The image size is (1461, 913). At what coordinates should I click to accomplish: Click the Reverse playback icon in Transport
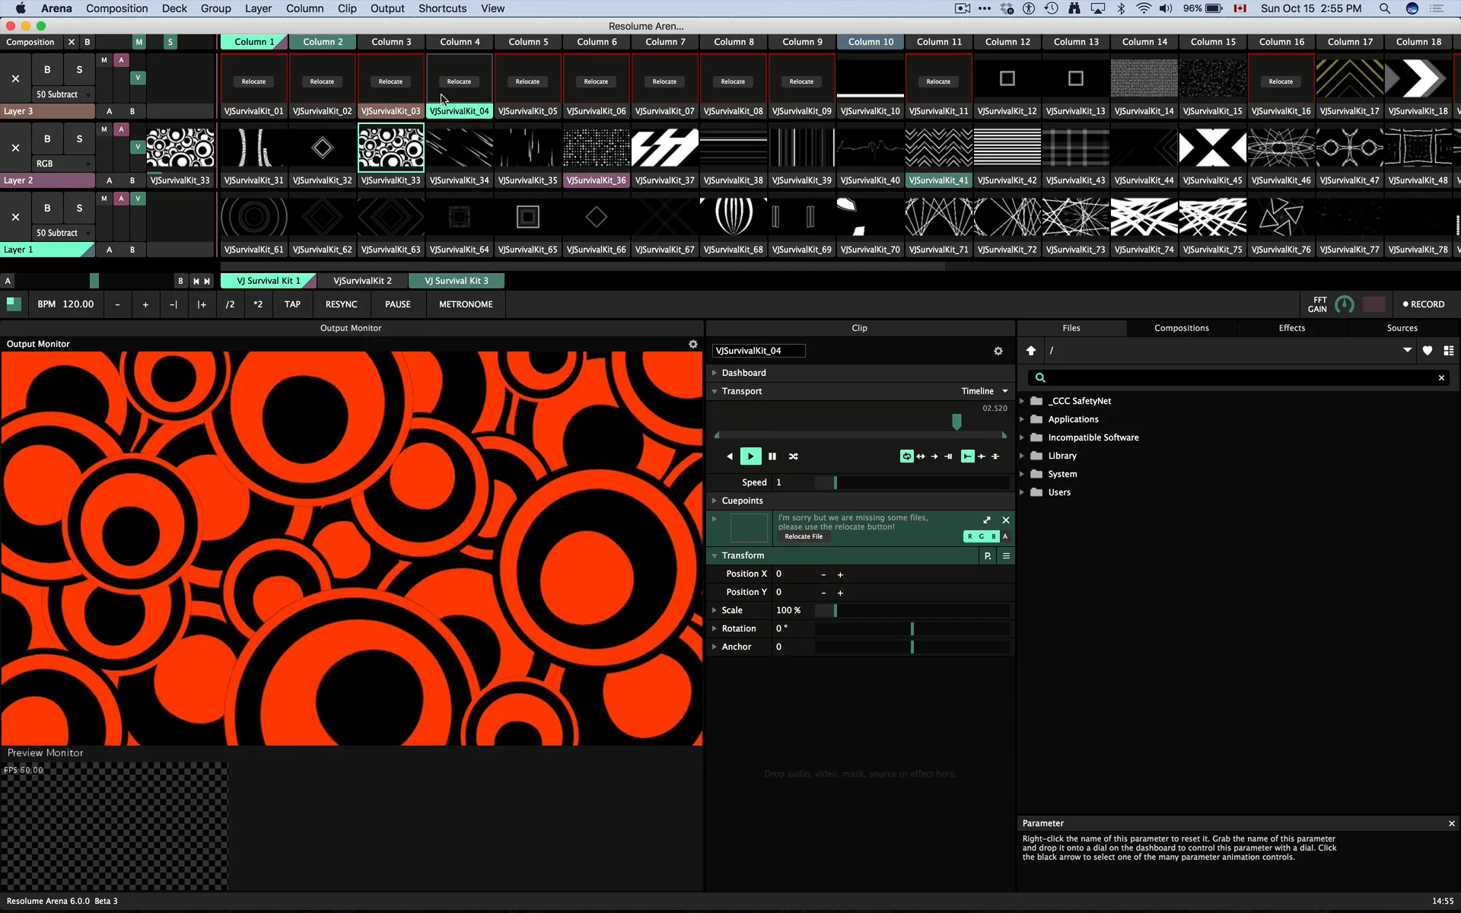coord(729,456)
